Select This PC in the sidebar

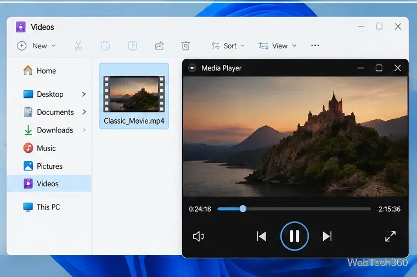49,207
